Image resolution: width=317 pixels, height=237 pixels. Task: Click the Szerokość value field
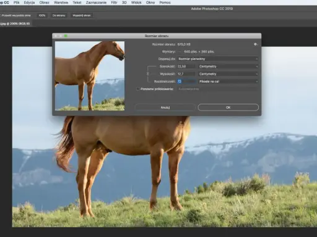pyautogui.click(x=186, y=66)
